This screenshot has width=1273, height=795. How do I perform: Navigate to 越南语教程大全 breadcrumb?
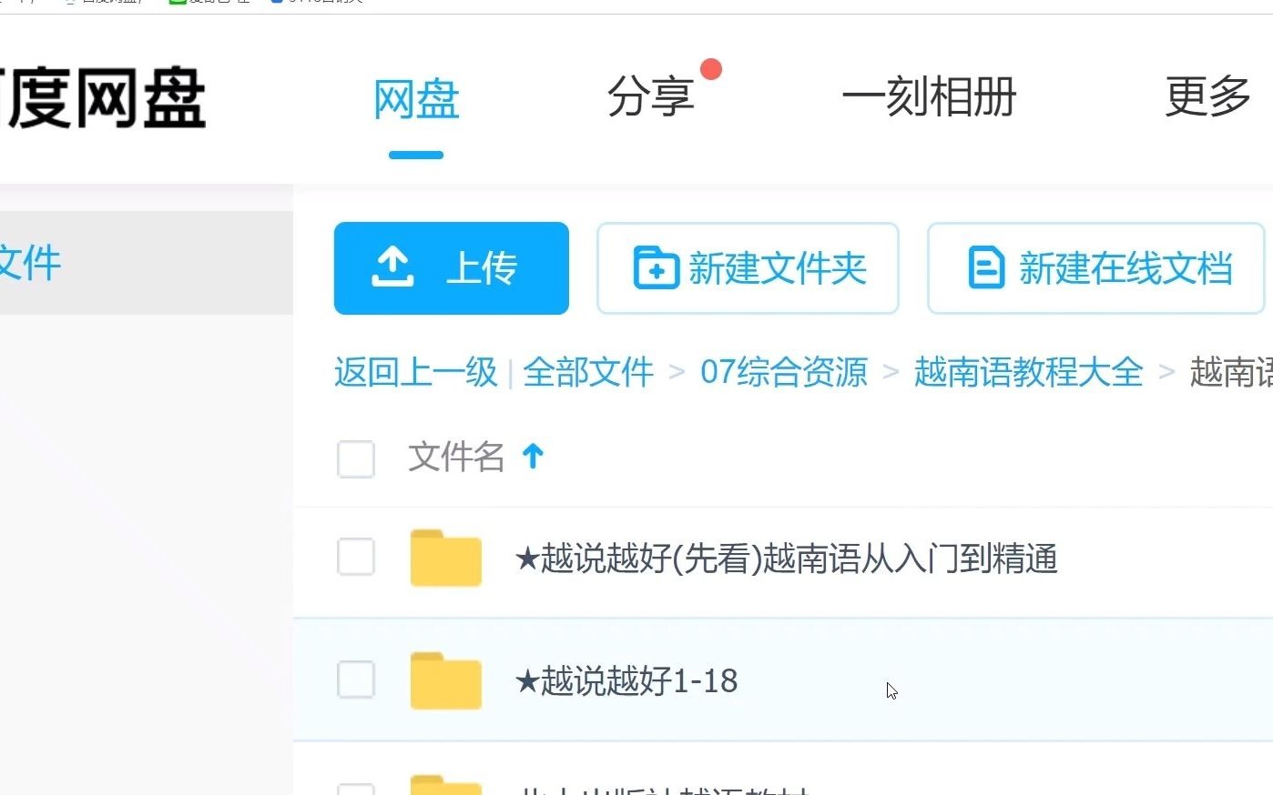(1028, 372)
